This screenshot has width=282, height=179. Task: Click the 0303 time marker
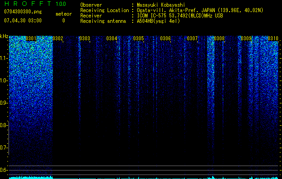85,38
